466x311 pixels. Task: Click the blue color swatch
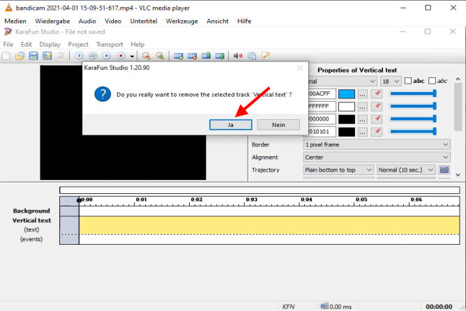tap(346, 94)
